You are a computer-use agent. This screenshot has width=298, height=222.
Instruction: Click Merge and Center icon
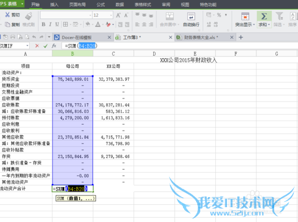pyautogui.click(x=170, y=16)
